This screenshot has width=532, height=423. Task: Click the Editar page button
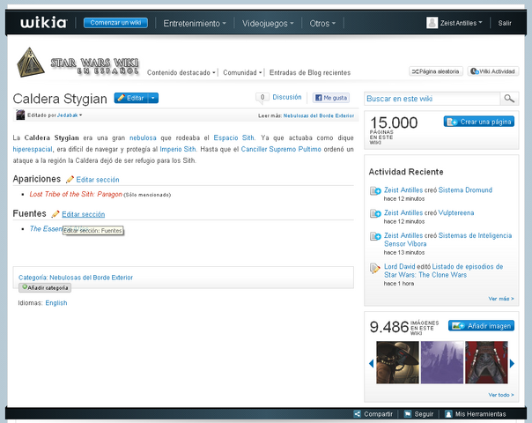point(131,98)
